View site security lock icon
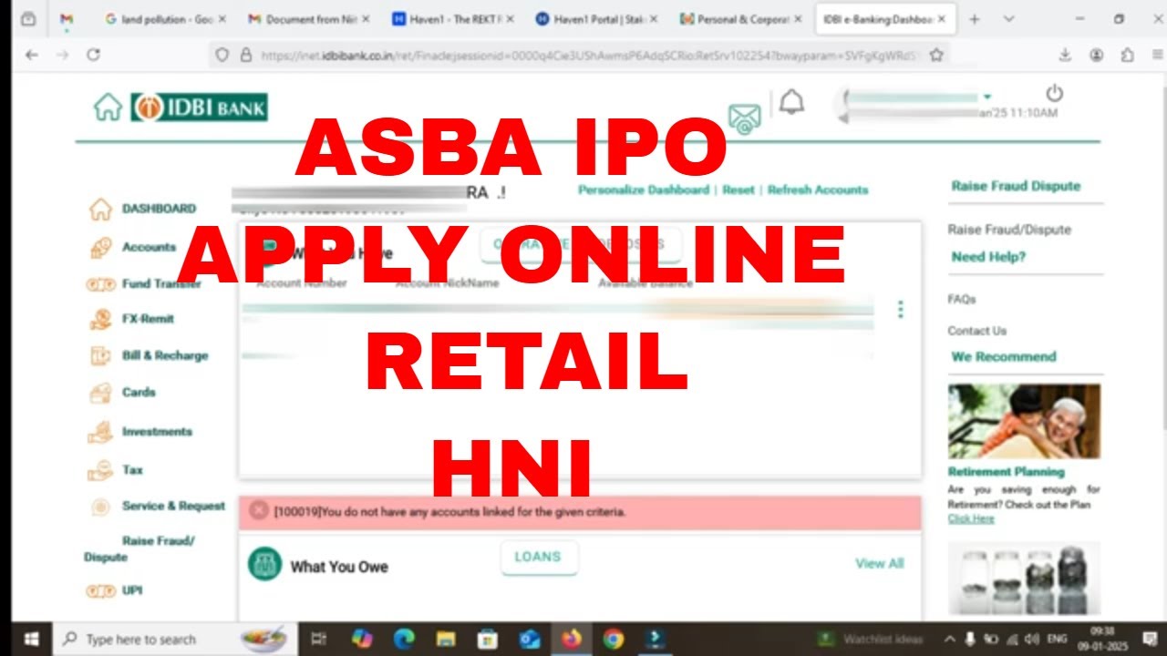This screenshot has width=1167, height=656. [x=245, y=55]
